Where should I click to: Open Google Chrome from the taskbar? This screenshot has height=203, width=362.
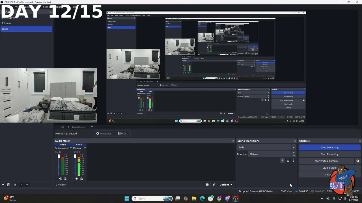click(x=219, y=198)
